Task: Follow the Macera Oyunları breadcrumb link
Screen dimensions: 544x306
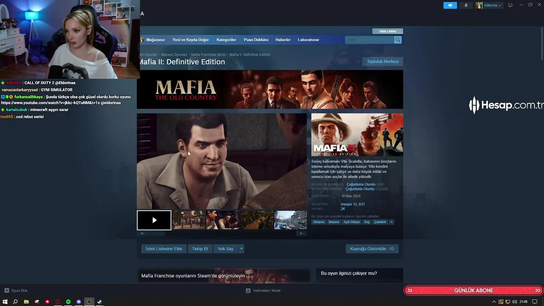Action: [174, 54]
